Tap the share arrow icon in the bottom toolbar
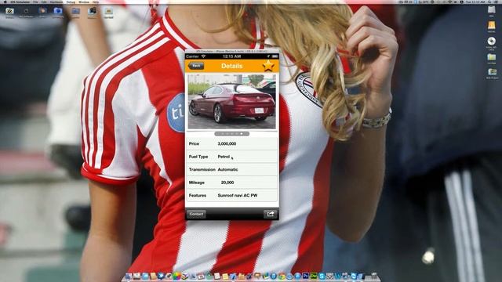The width and height of the screenshot is (502, 282). click(271, 214)
